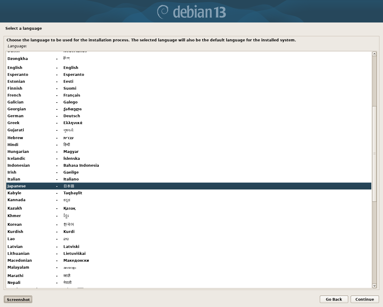Choose the Kannada language row
The height and width of the screenshot is (307, 383).
[189, 200]
